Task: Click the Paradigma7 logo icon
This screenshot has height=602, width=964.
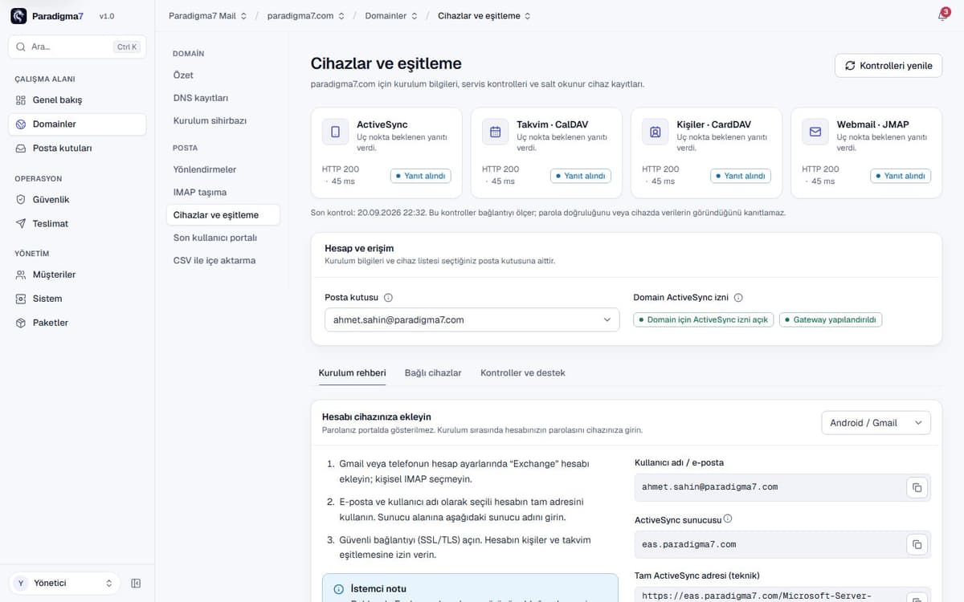Action: pos(18,16)
